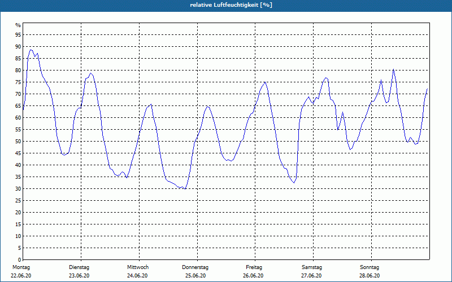Click the date '28.06.20'
Viewport: 452px width, 282px height.
370,276
